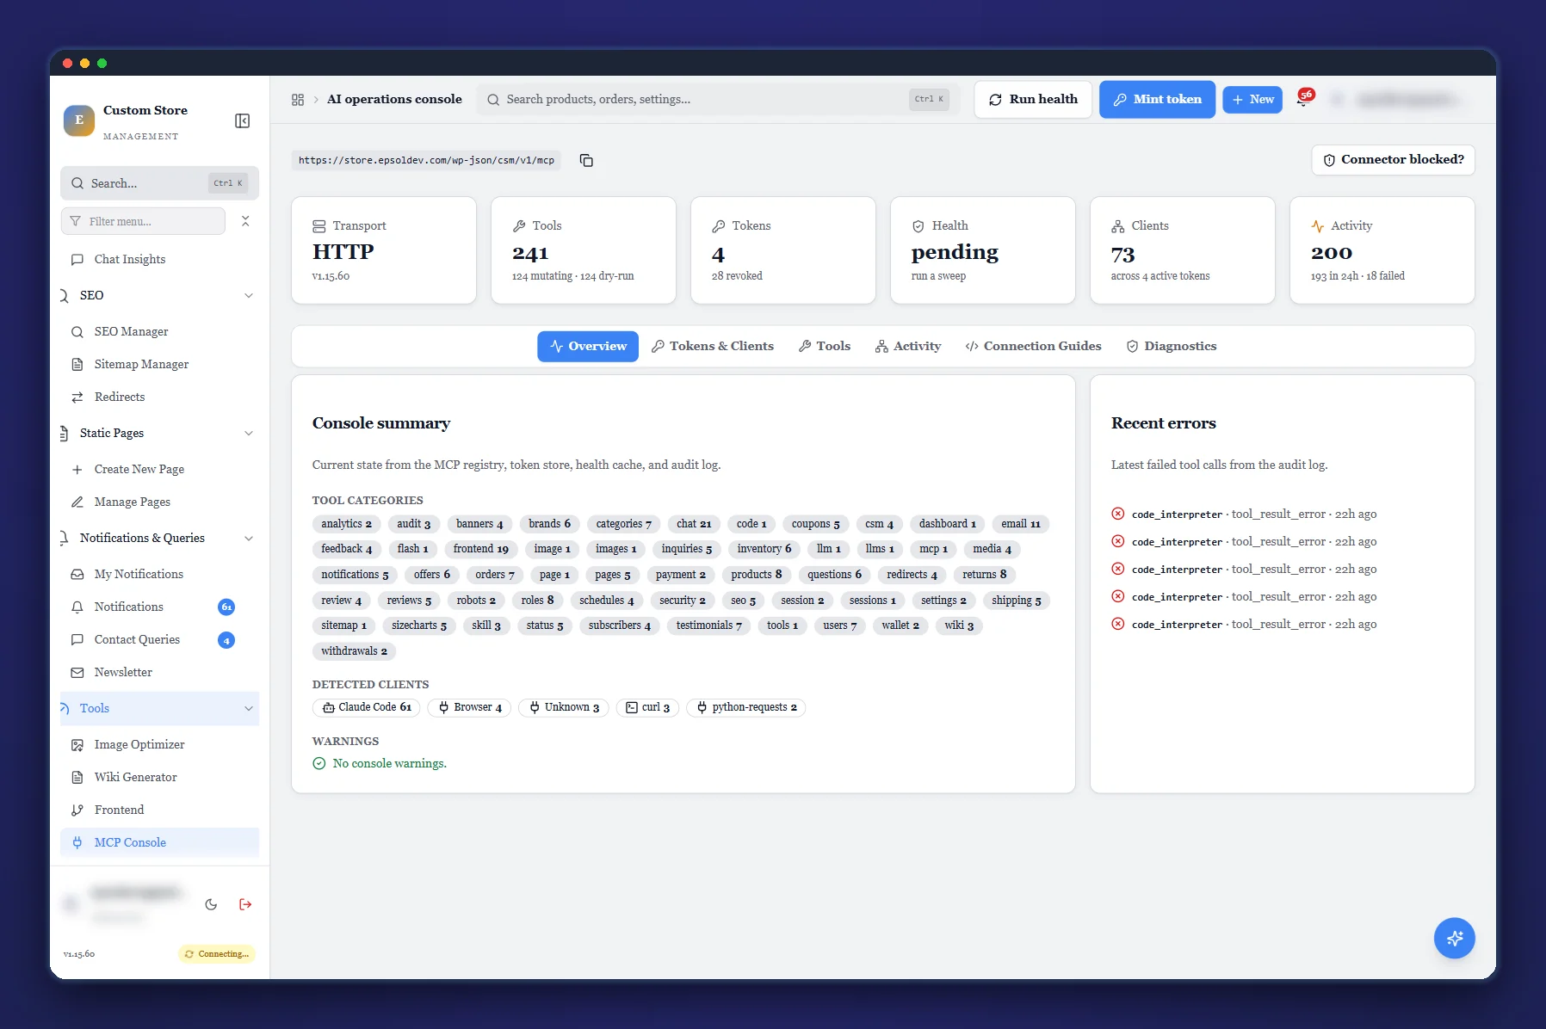The width and height of the screenshot is (1546, 1029).
Task: Click the dashboard grid breadcrumb icon
Action: 298,100
